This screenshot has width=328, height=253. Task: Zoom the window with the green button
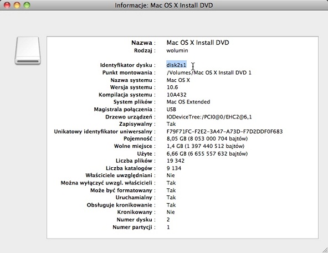click(x=27, y=5)
